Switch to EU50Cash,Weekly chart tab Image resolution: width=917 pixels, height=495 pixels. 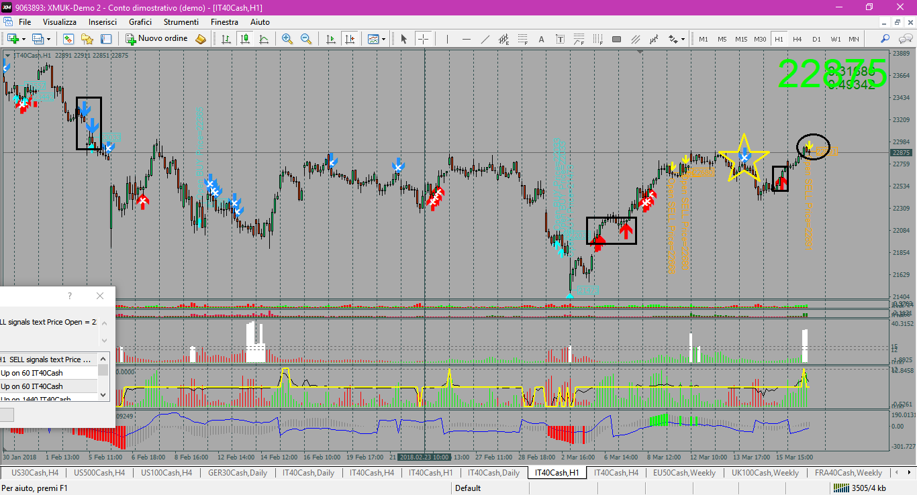(x=684, y=473)
